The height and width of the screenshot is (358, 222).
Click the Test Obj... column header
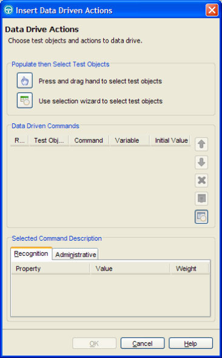(49, 140)
